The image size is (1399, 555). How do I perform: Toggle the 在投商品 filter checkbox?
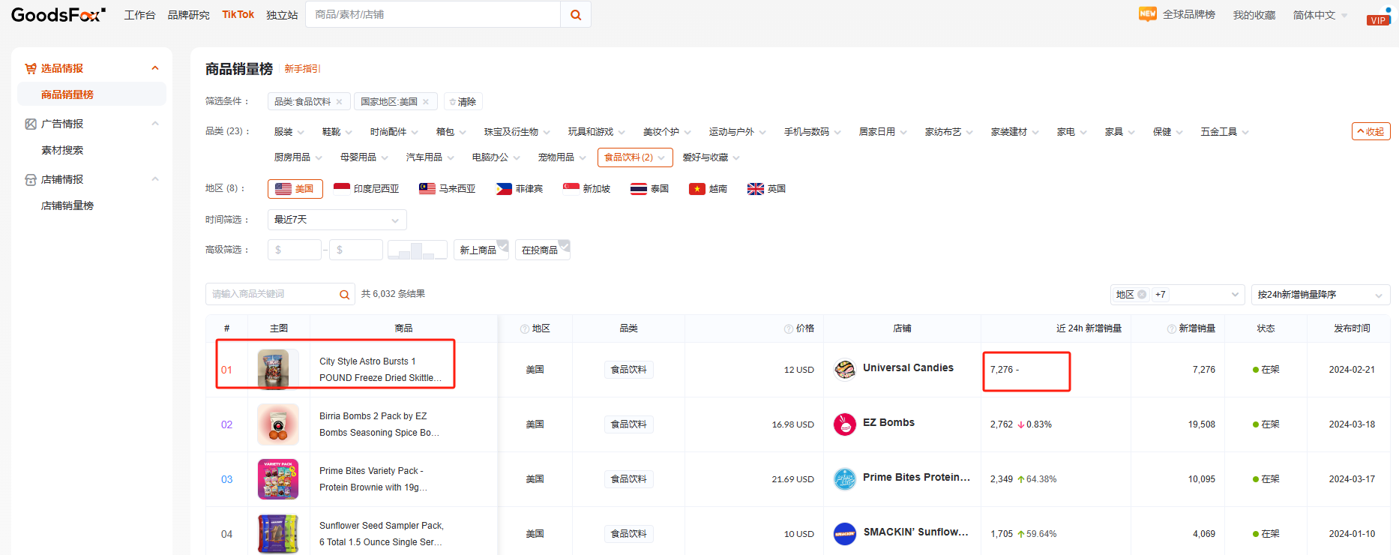pos(543,250)
